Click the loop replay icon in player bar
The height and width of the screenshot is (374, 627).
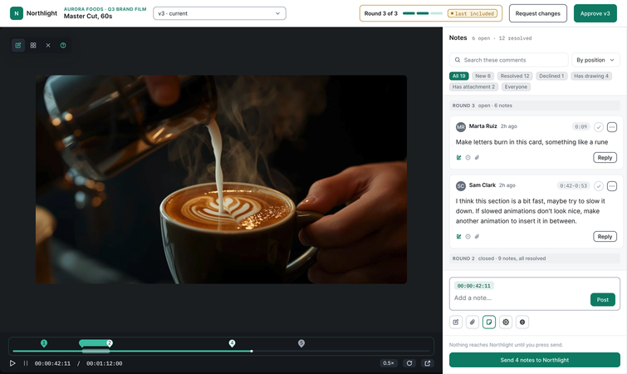coord(409,363)
